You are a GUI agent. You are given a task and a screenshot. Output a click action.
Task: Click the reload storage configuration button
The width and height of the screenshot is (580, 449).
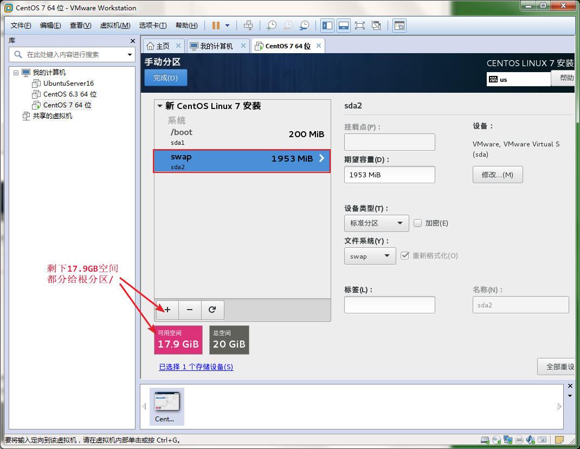(x=212, y=310)
